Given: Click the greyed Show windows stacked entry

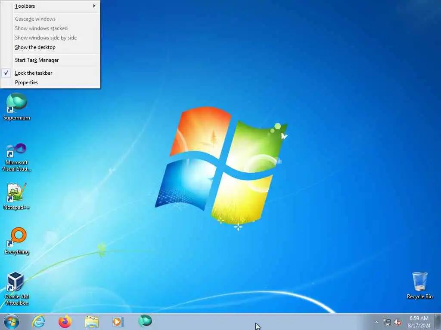Looking at the screenshot, I should [x=50, y=28].
